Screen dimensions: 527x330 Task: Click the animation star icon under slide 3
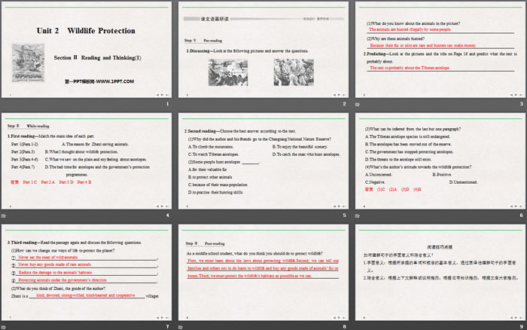[x=358, y=104]
